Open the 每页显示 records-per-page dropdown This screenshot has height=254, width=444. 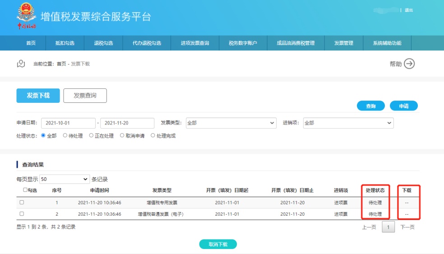[65, 179]
